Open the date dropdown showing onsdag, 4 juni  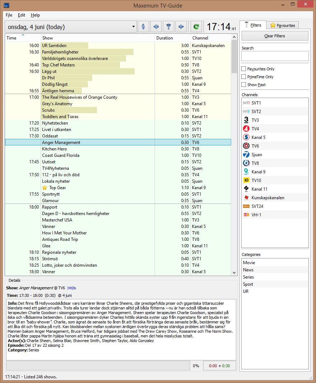coord(133,27)
